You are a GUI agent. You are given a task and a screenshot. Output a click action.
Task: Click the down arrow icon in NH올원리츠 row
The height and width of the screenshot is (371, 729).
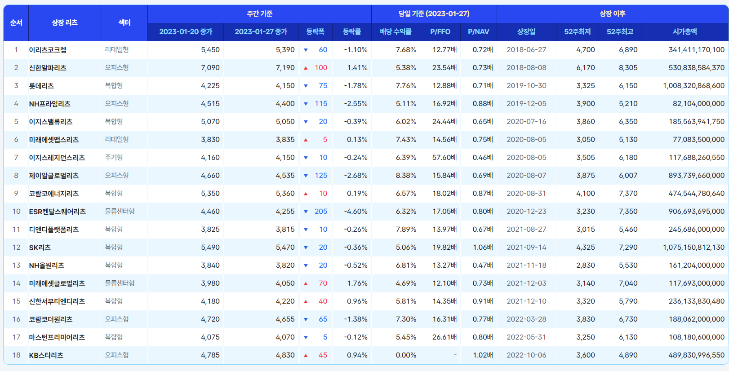[306, 265]
